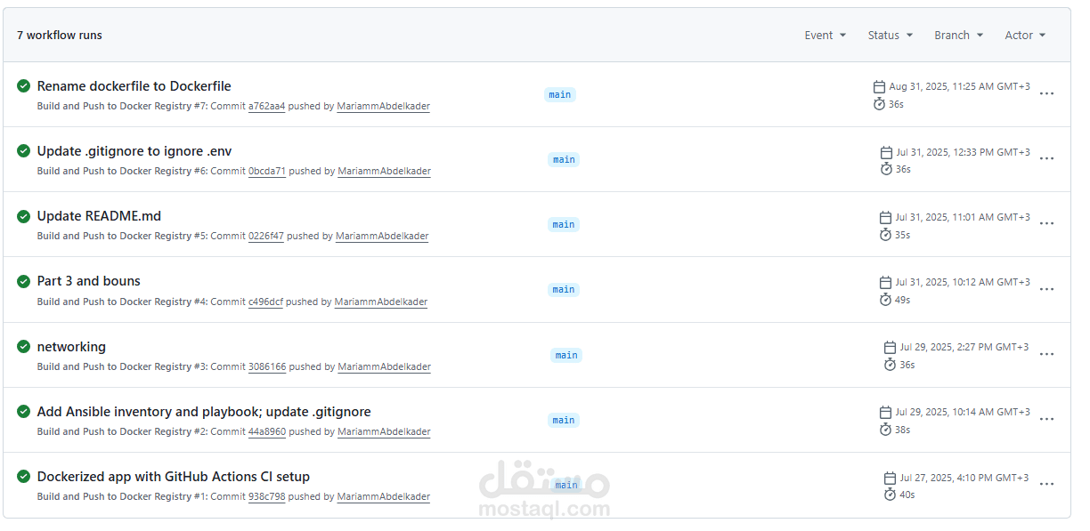Open the kebab menu on Update README.md run
The image size is (1090, 531).
coord(1047,223)
